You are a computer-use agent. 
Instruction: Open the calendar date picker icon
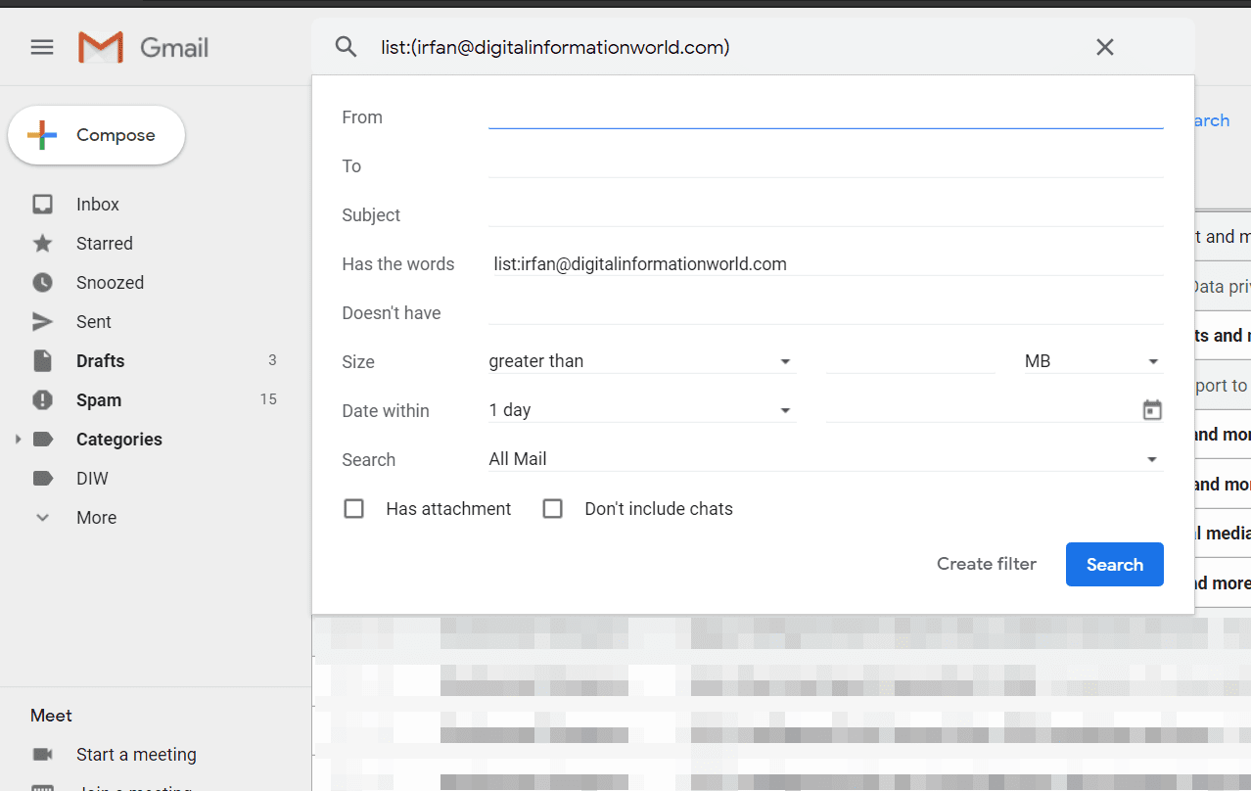coord(1152,410)
